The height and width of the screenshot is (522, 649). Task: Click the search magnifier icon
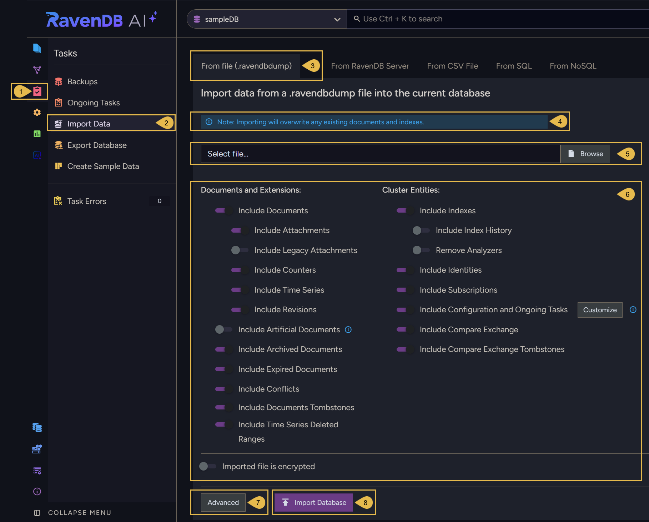(x=357, y=19)
